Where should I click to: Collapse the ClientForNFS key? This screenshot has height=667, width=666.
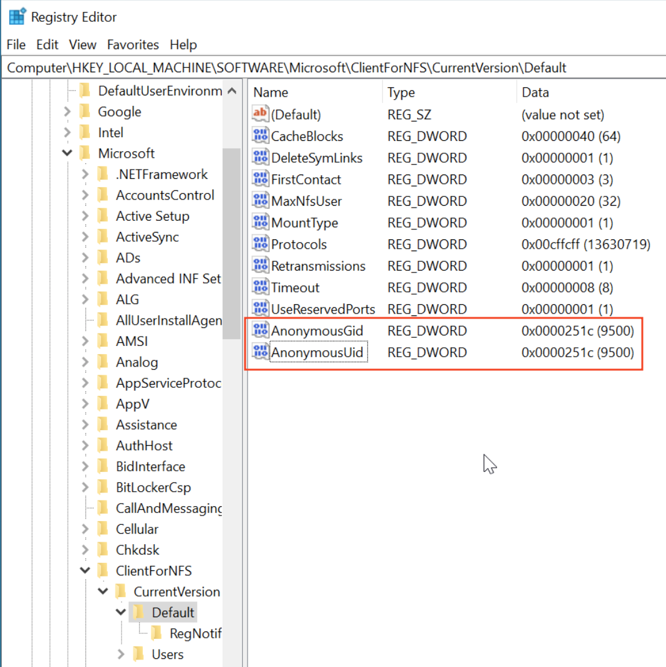85,571
